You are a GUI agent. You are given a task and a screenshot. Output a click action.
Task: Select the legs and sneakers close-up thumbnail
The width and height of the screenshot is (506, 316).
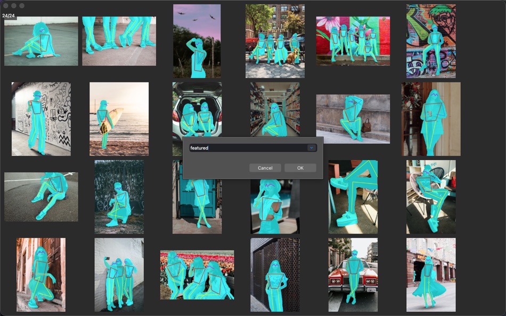(x=119, y=41)
